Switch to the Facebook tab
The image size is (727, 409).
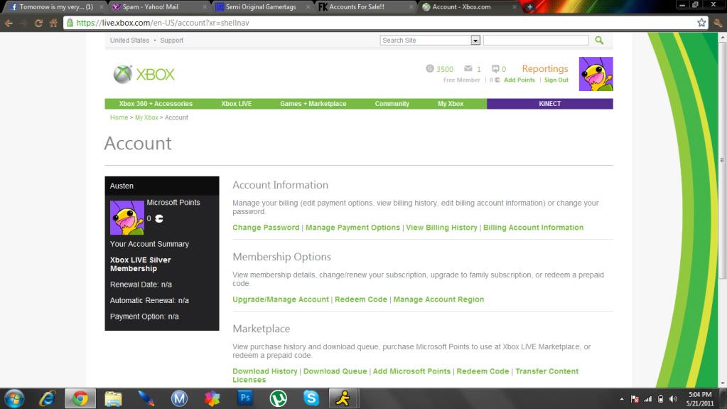(x=55, y=7)
